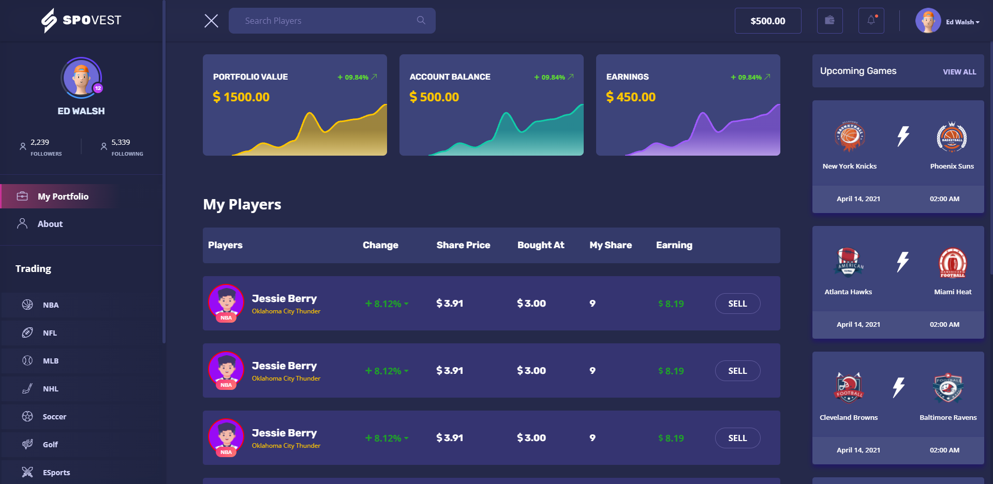
Task: Click third row Jessie Berry avatar
Action: coord(226,437)
